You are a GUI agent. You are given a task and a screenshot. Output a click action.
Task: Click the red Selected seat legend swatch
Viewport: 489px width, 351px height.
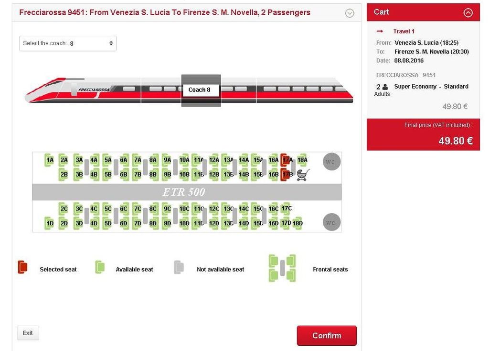coord(22,267)
